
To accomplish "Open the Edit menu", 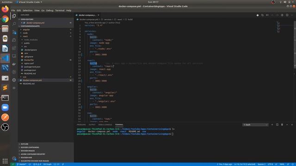I will pyautogui.click(x=18, y=11).
